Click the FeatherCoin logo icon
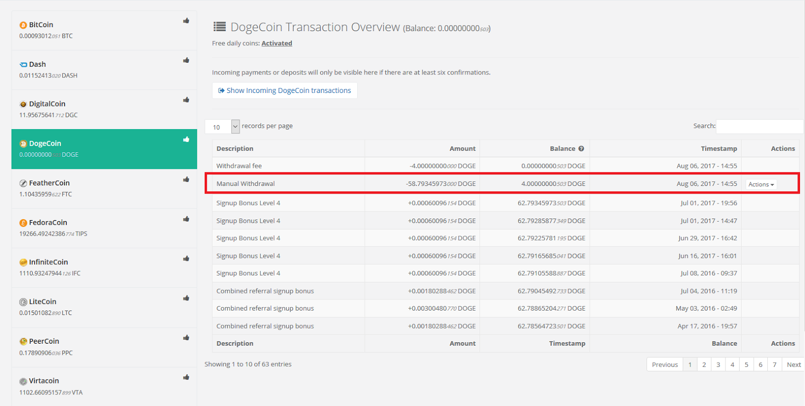The width and height of the screenshot is (805, 406). coord(23,183)
